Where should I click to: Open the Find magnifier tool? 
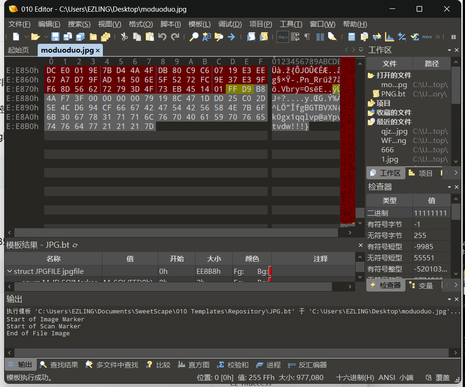click(194, 37)
